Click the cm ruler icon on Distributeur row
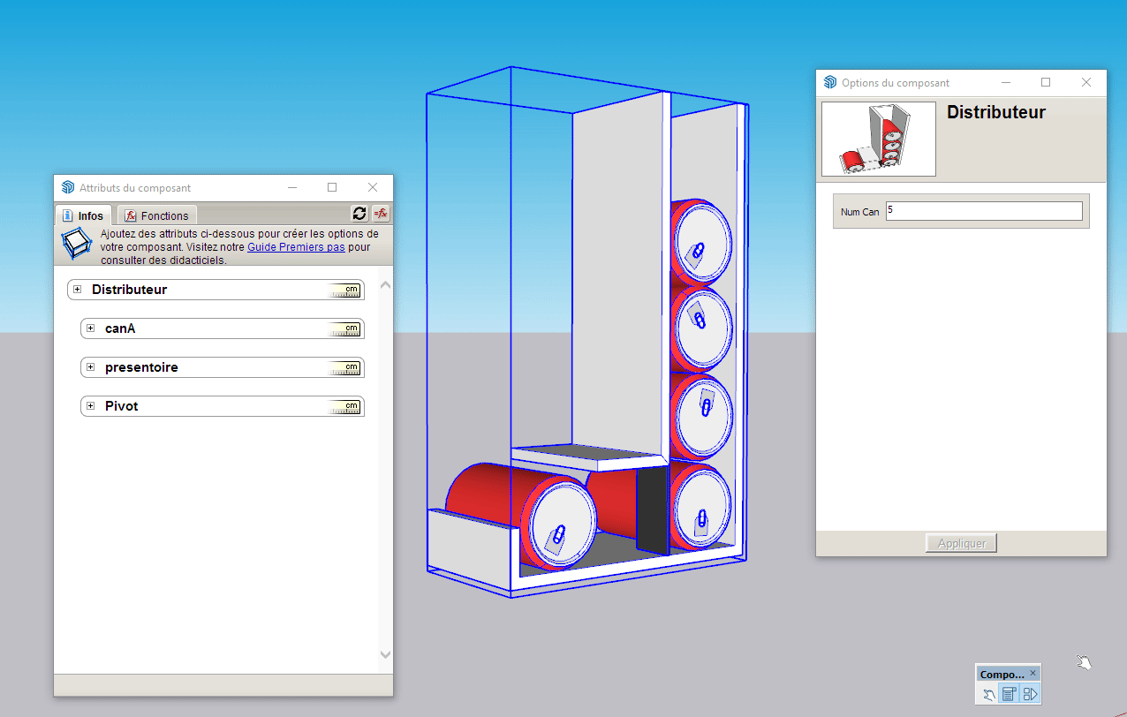Viewport: 1127px width, 717px height. 344,290
